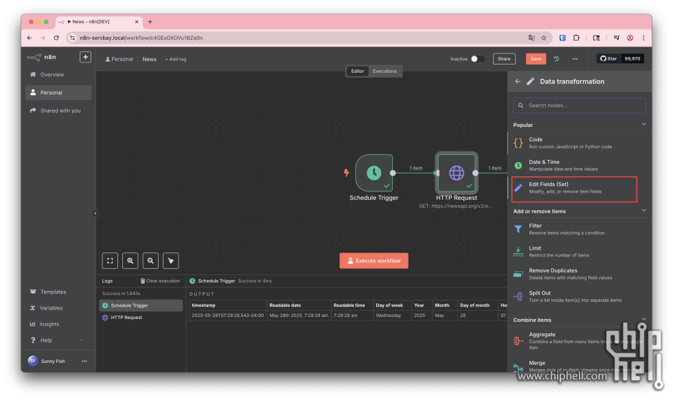Image resolution: width=673 pixels, height=400 pixels.
Task: Click the Share button
Action: (x=504, y=59)
